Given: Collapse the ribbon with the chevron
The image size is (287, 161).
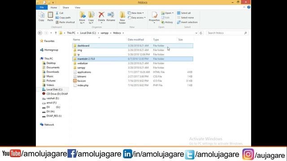Looking at the screenshot, I should [x=244, y=7].
